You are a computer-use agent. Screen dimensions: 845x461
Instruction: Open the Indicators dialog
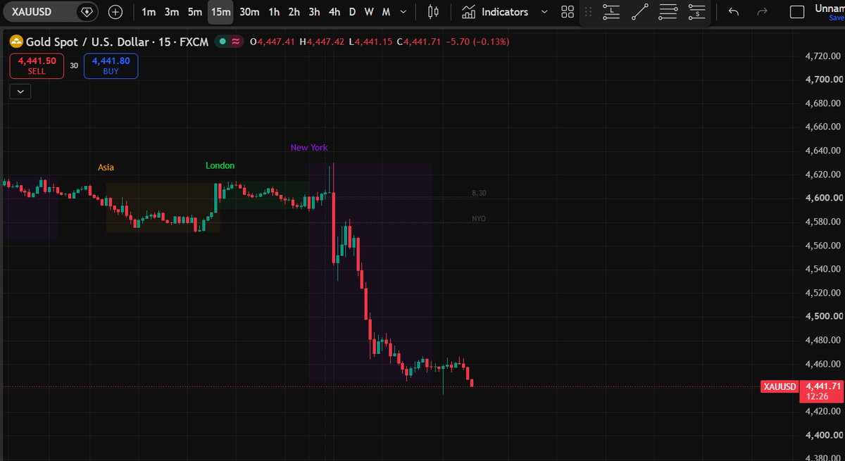[x=495, y=12]
